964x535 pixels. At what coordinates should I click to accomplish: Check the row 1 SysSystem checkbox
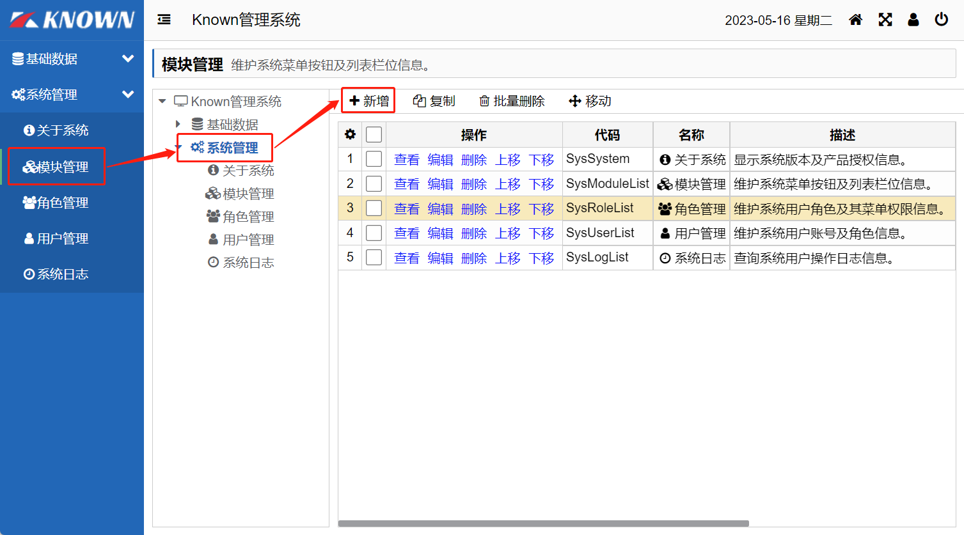click(x=374, y=159)
